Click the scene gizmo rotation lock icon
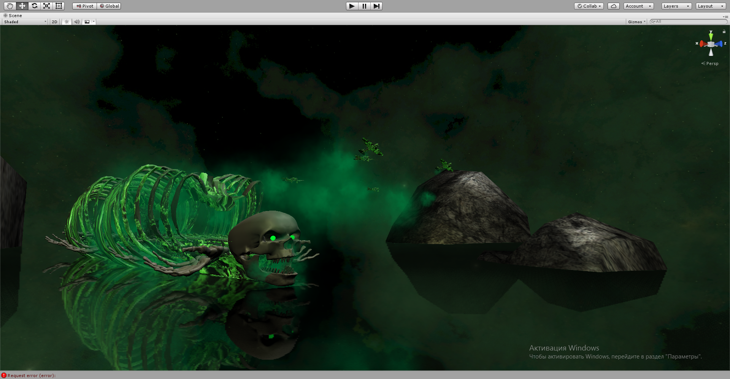Image resolution: width=730 pixels, height=379 pixels. point(724,32)
